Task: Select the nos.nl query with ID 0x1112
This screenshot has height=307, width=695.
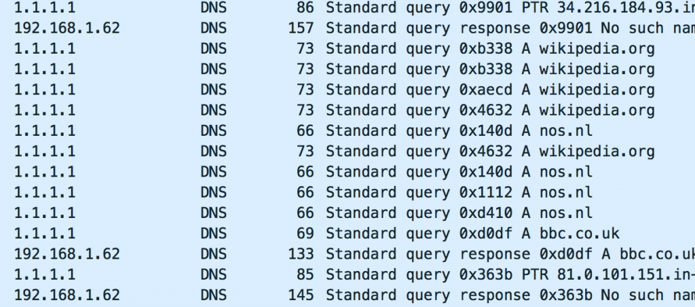Action: (347, 192)
